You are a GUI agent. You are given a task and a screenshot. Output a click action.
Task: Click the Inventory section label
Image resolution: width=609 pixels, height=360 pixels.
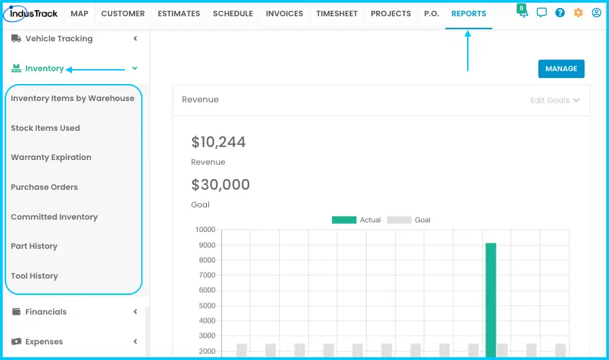click(x=44, y=68)
